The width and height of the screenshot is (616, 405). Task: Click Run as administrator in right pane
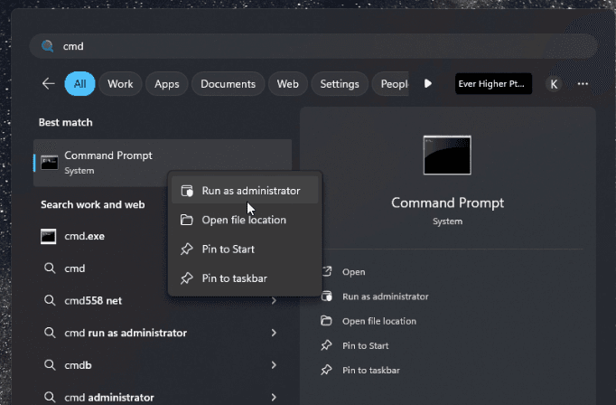(x=385, y=297)
